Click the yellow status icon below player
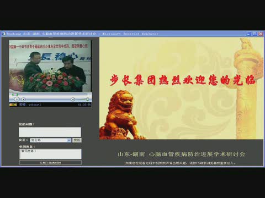 pyautogui.click(x=13, y=105)
